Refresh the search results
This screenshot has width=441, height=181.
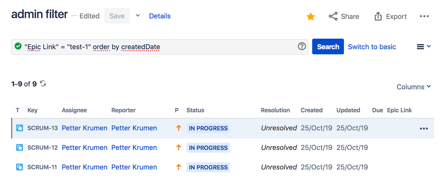tap(43, 83)
